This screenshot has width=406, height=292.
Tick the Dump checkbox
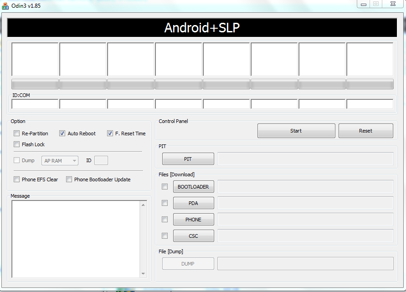(16, 160)
